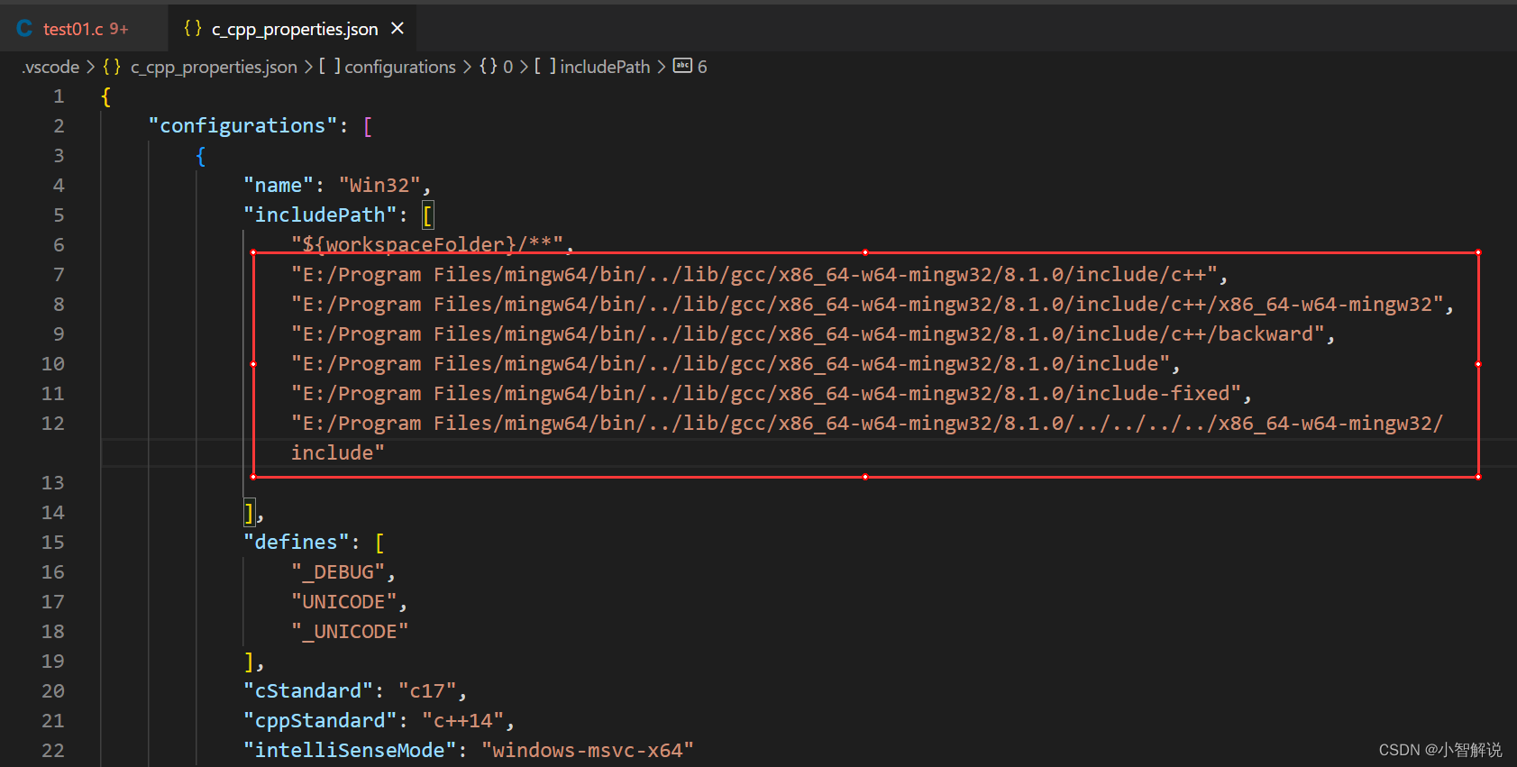Select the includePath breadcrumb item
This screenshot has height=767, width=1517.
(605, 67)
